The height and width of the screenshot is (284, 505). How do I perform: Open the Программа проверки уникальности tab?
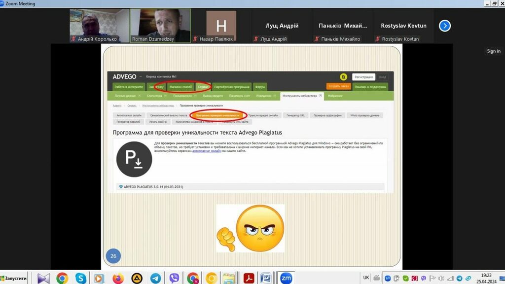217,115
